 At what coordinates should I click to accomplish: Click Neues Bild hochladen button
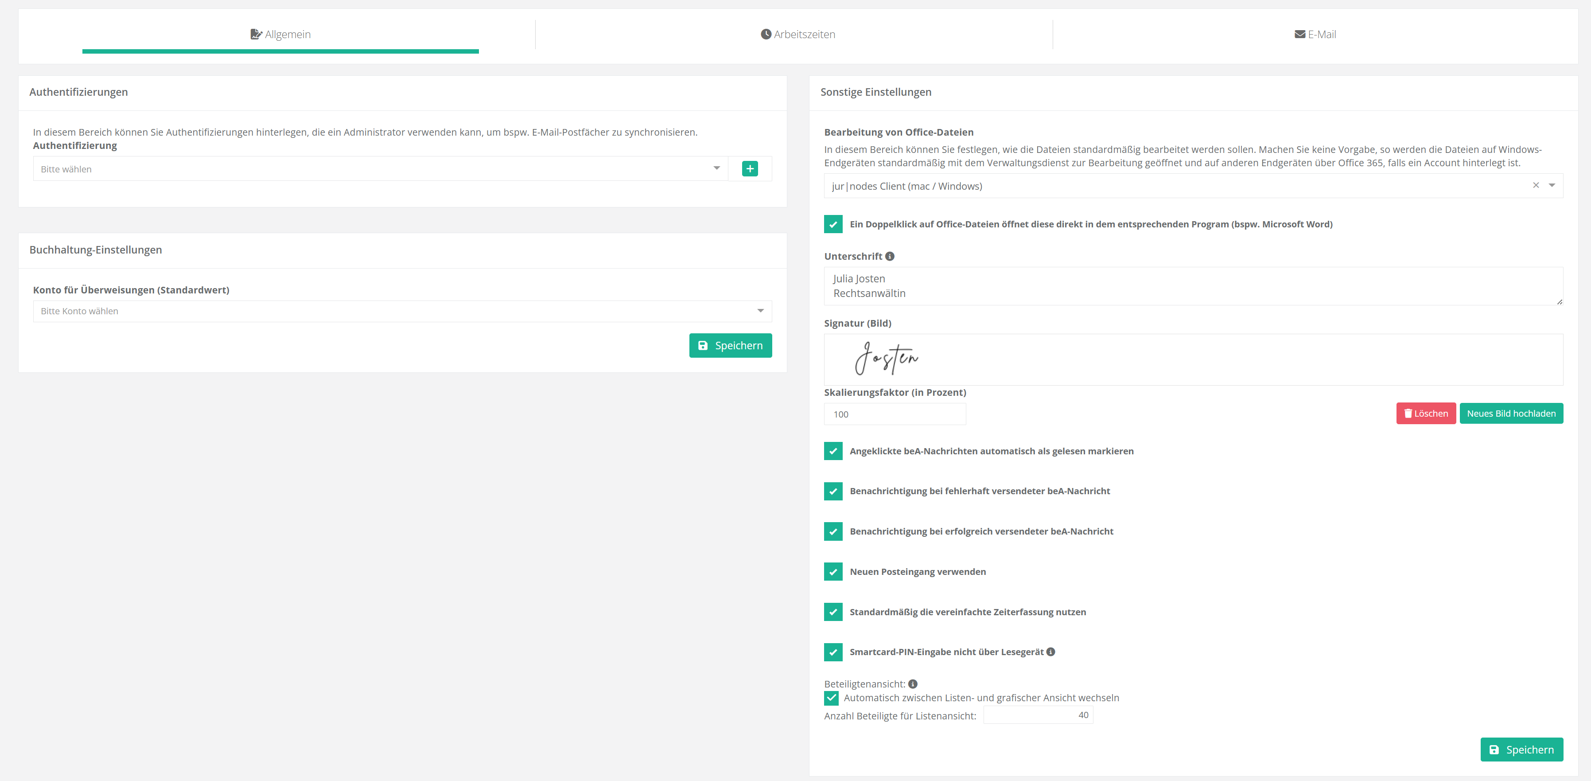tap(1511, 414)
